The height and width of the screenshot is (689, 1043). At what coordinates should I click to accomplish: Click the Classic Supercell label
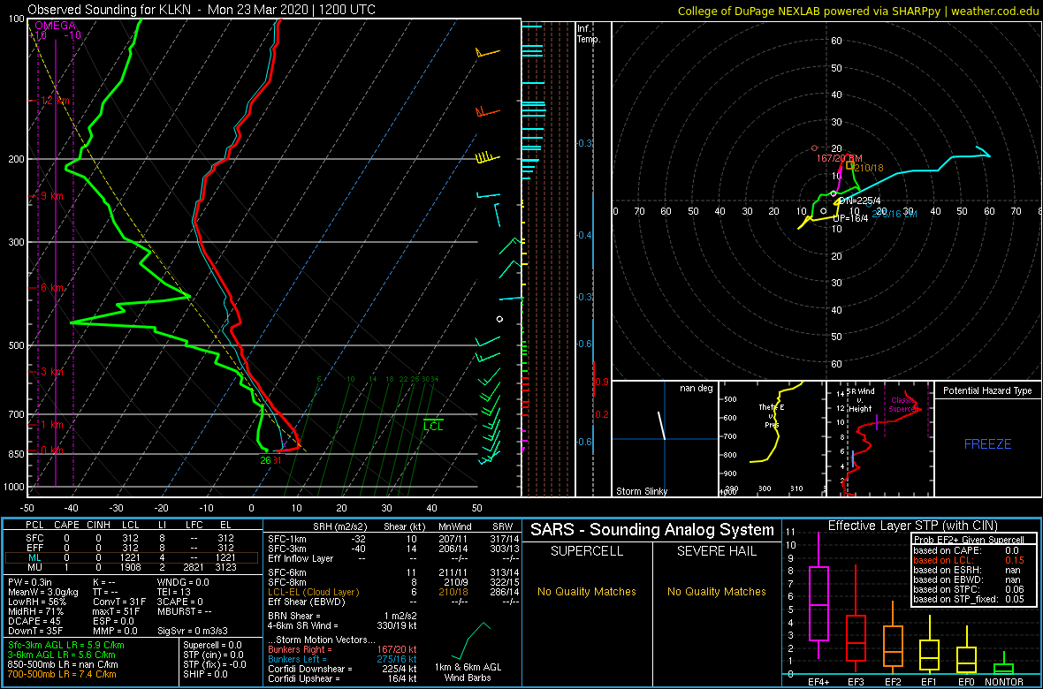tap(904, 405)
